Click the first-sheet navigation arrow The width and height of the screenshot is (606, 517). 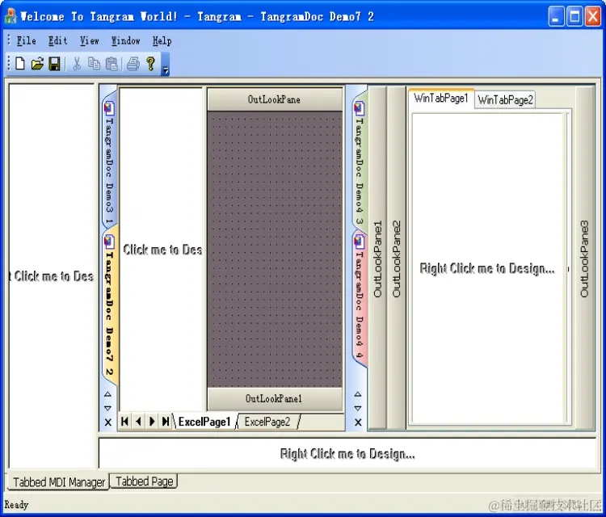coord(124,421)
